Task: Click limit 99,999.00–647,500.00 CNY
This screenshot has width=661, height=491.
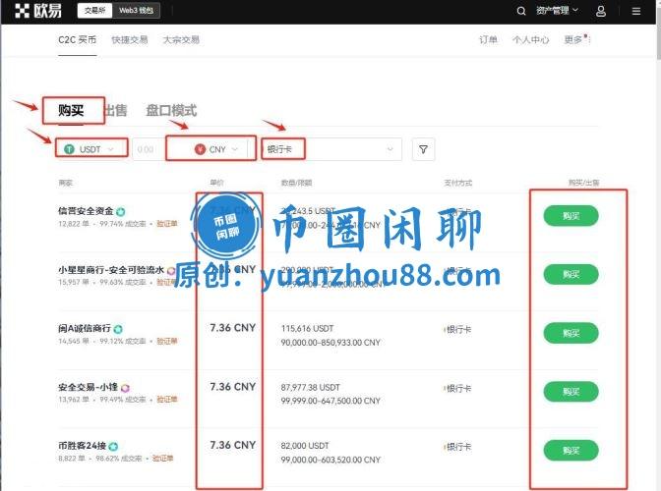Action: [330, 401]
